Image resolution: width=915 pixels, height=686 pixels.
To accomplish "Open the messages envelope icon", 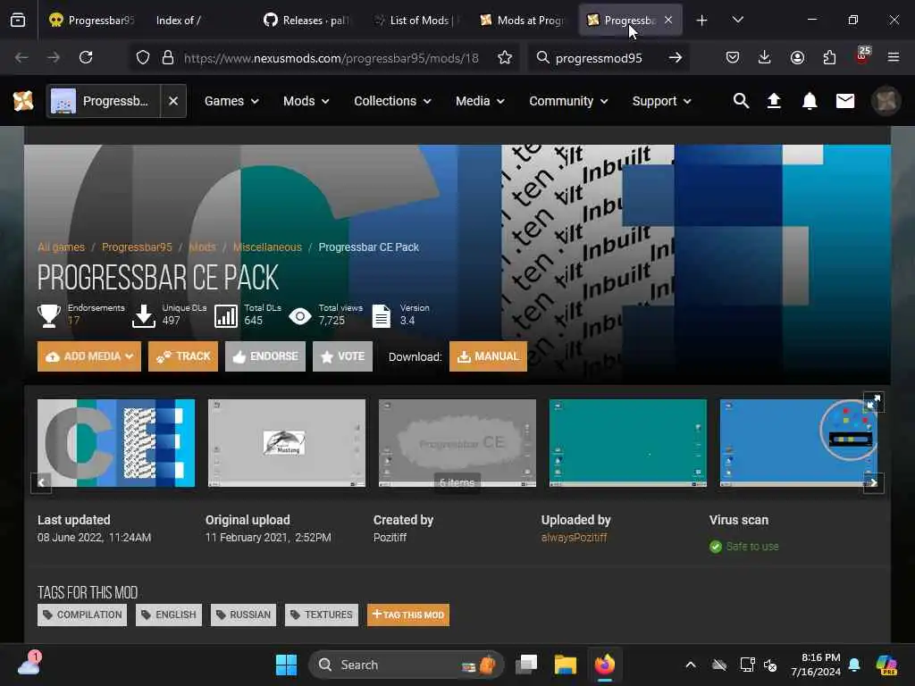I will tap(845, 101).
